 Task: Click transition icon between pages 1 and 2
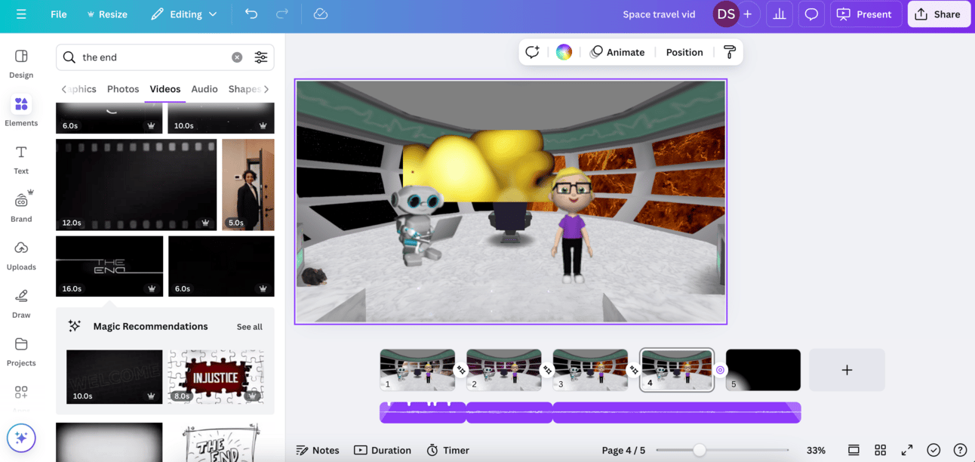461,370
